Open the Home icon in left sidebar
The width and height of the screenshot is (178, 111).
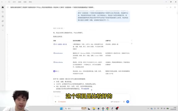point(3,7)
